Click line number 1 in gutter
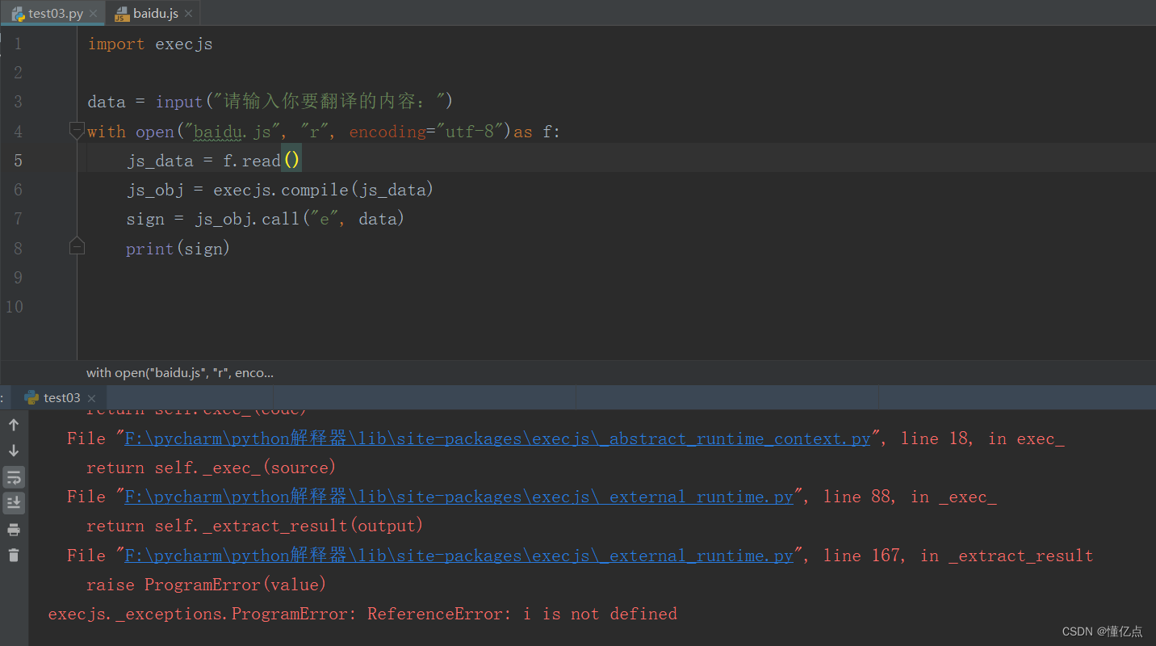The height and width of the screenshot is (646, 1156). 18,44
